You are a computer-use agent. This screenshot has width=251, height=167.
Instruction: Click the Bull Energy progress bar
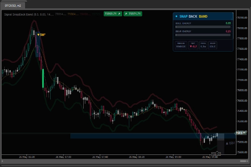coord(203,27)
